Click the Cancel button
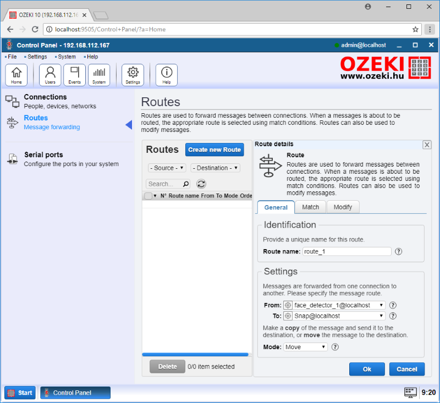Viewport: 440px width, 403px height. pyautogui.click(x=406, y=369)
